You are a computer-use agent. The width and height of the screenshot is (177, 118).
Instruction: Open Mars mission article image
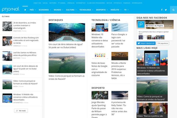click(120, 56)
